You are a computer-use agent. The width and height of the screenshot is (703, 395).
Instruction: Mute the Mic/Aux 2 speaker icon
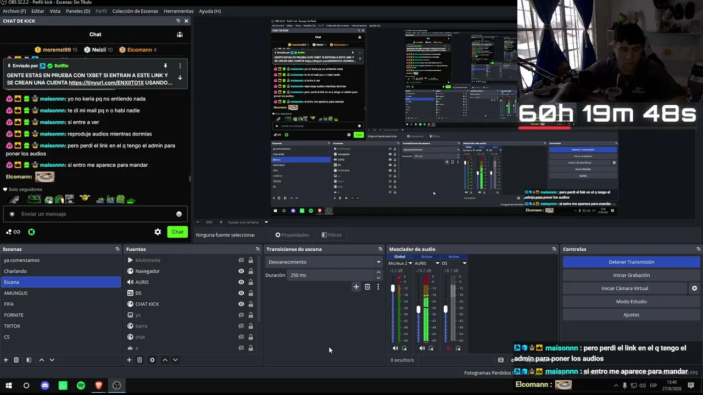click(395, 348)
